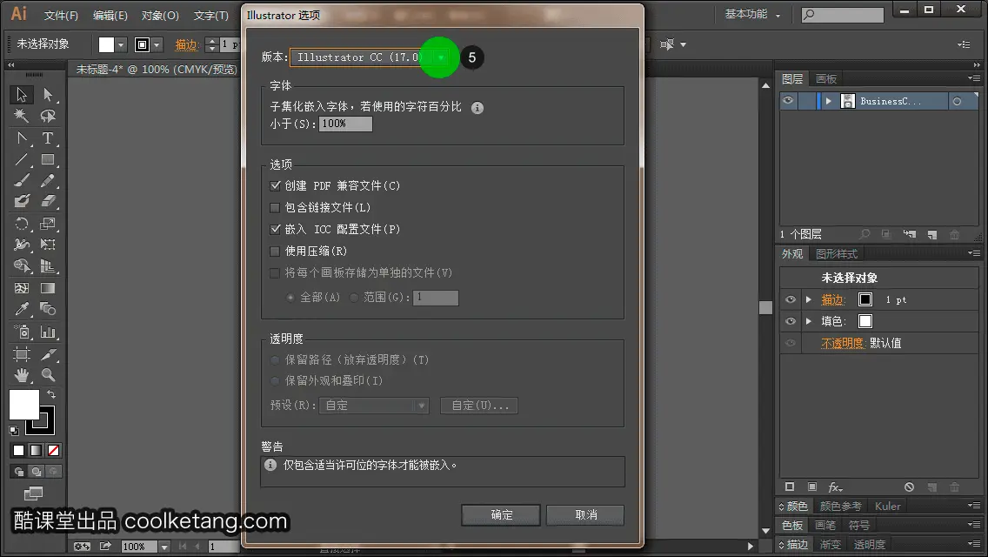Select the Zoom tool

coord(48,375)
